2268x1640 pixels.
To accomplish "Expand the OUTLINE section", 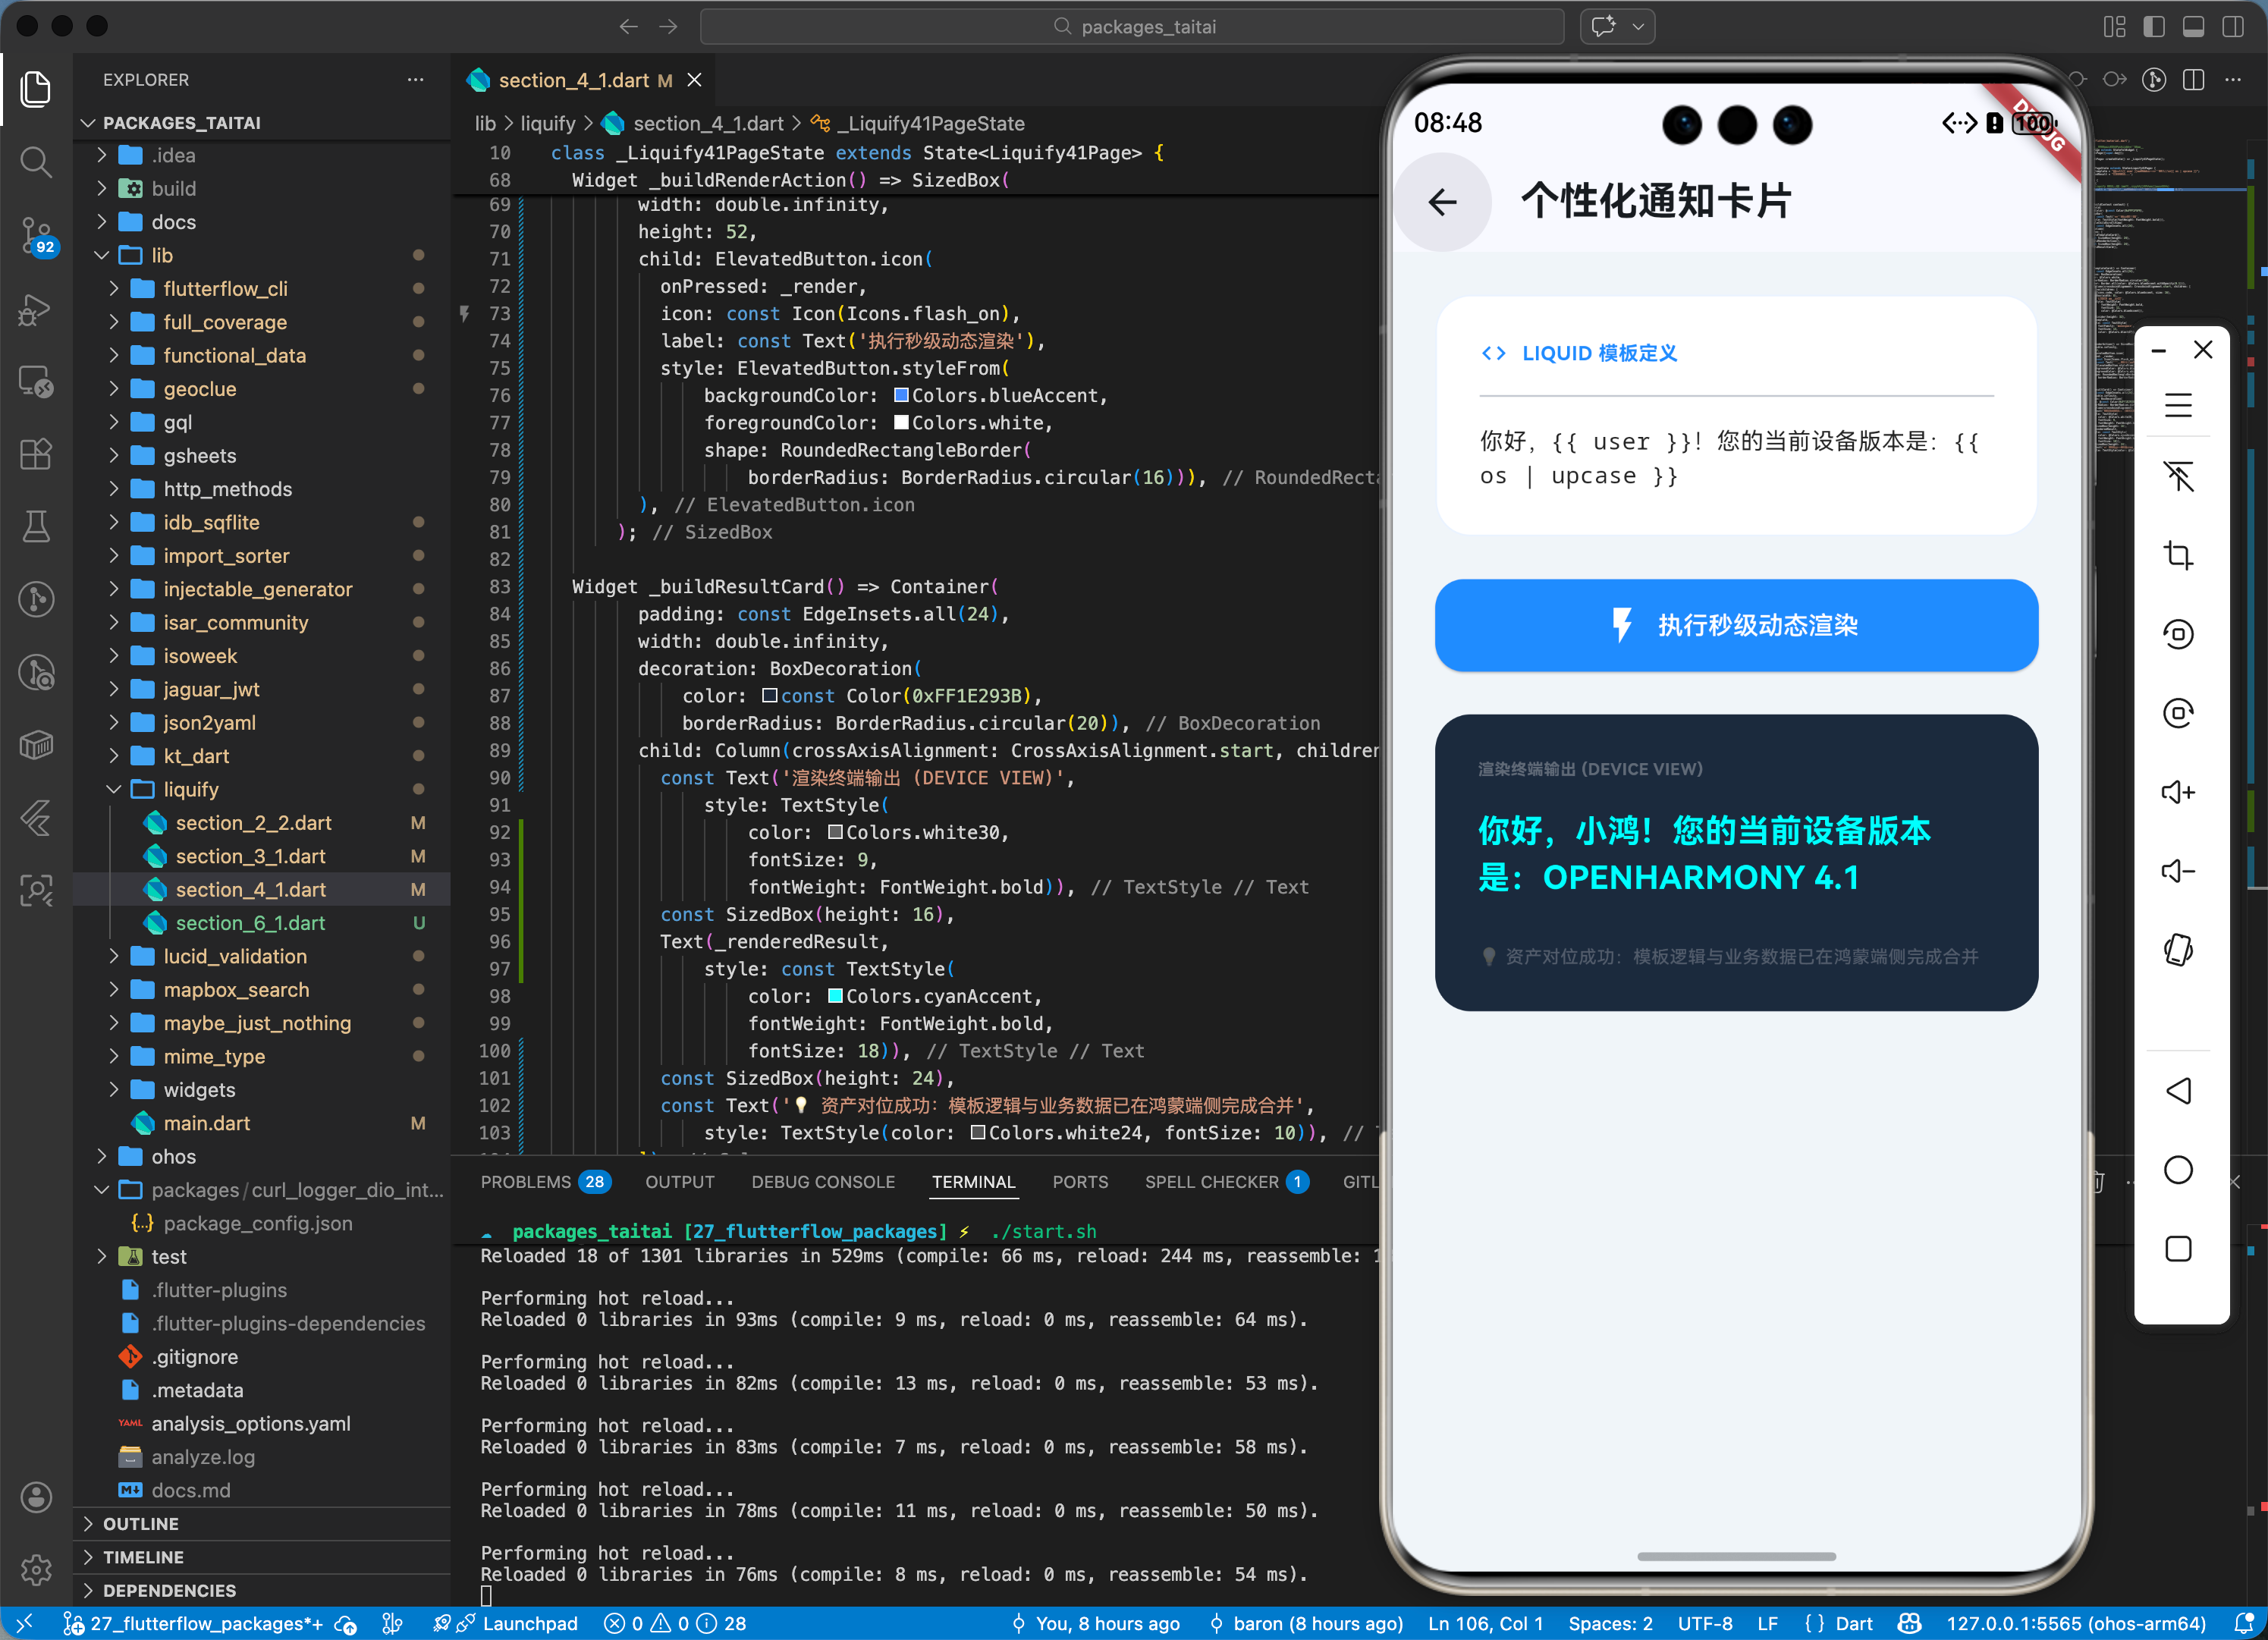I will click(140, 1523).
